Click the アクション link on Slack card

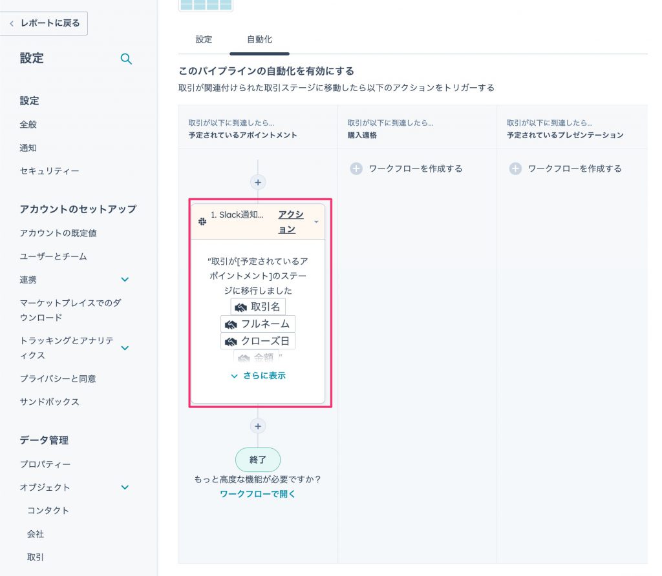click(291, 221)
